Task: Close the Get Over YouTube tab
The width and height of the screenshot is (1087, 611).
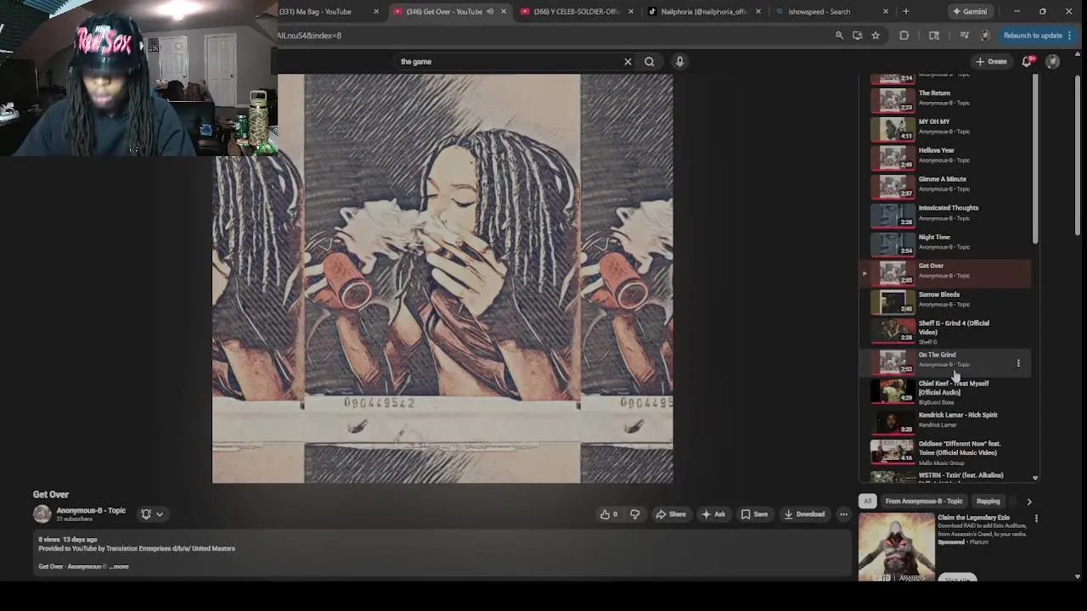Action: 504,12
